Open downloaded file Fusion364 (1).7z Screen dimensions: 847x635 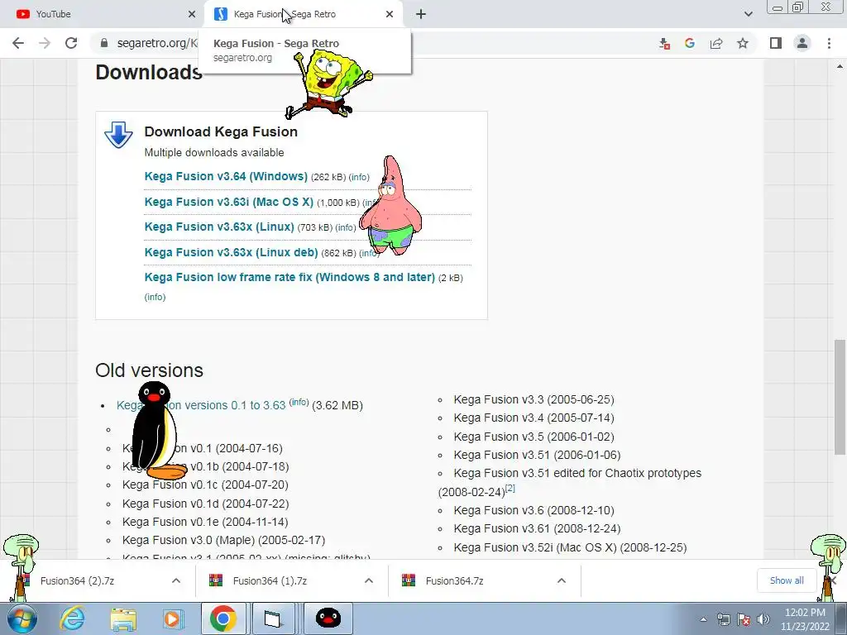click(270, 581)
